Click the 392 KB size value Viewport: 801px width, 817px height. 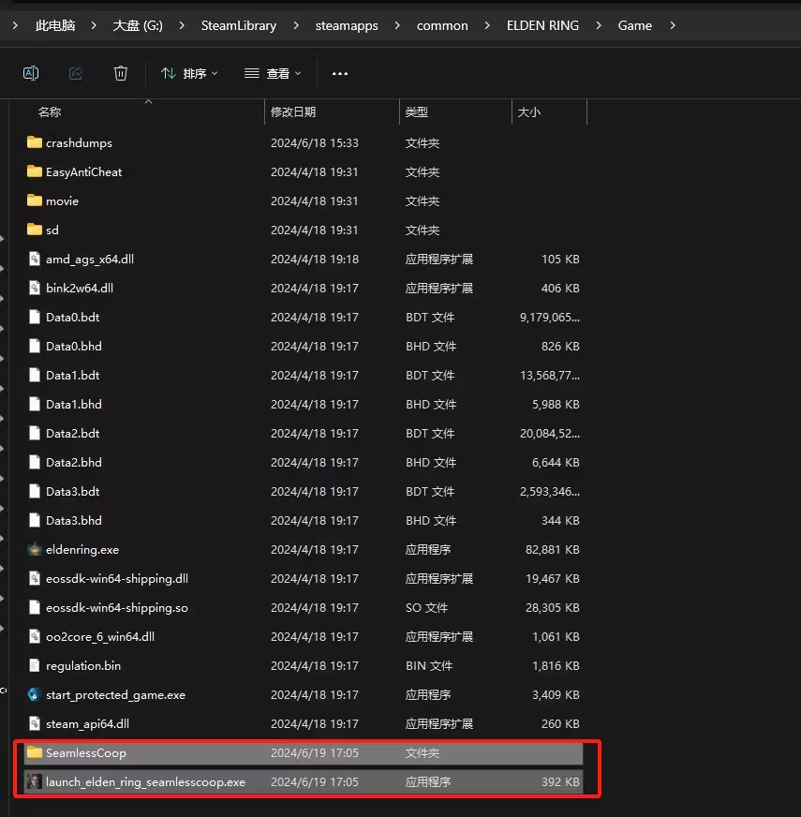(560, 782)
